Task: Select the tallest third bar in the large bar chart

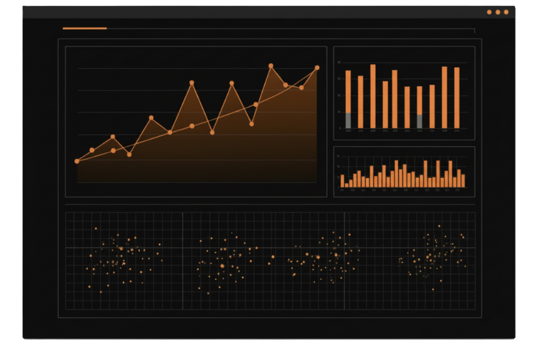Action: pyautogui.click(x=373, y=96)
